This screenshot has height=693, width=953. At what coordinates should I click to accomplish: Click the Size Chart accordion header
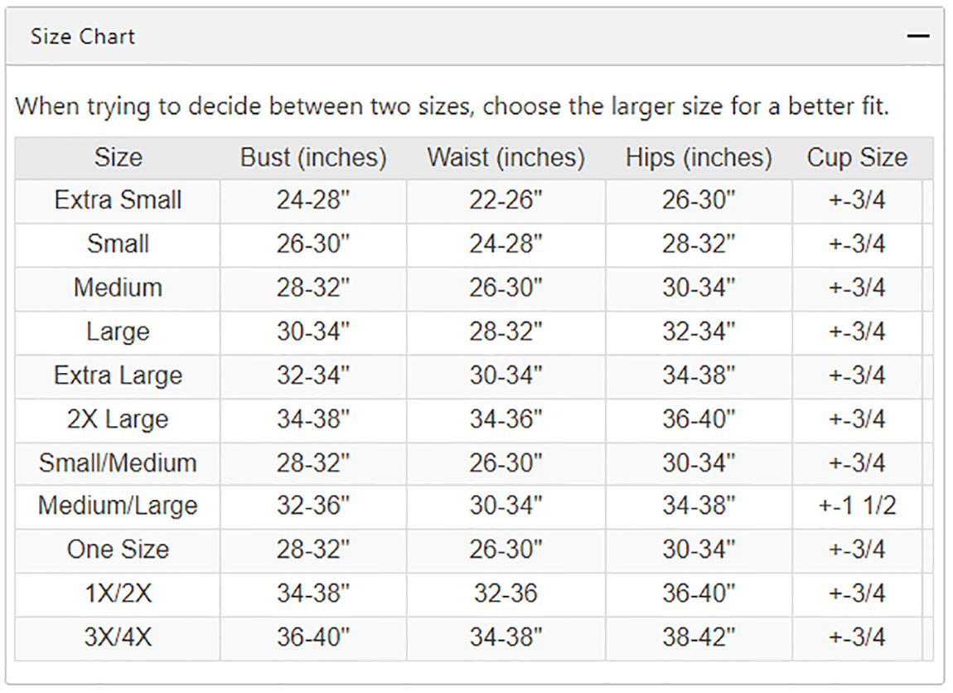[474, 36]
